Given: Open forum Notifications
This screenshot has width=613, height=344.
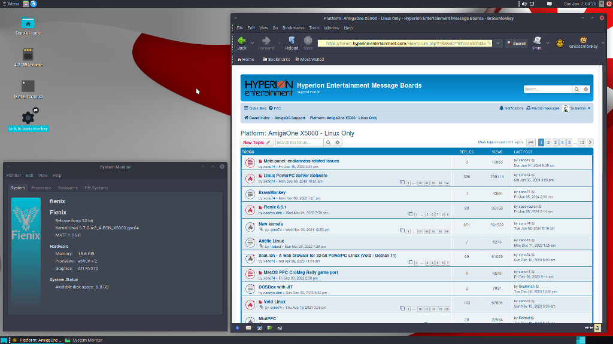Looking at the screenshot, I should pyautogui.click(x=511, y=109).
